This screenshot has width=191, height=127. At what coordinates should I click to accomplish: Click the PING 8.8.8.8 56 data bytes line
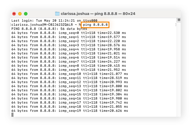[49, 29]
